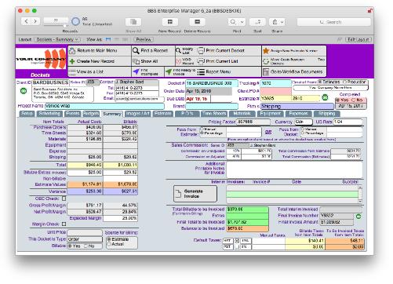Click the Show All toolbar icon
This screenshot has width=393, height=284.
tap(133, 22)
